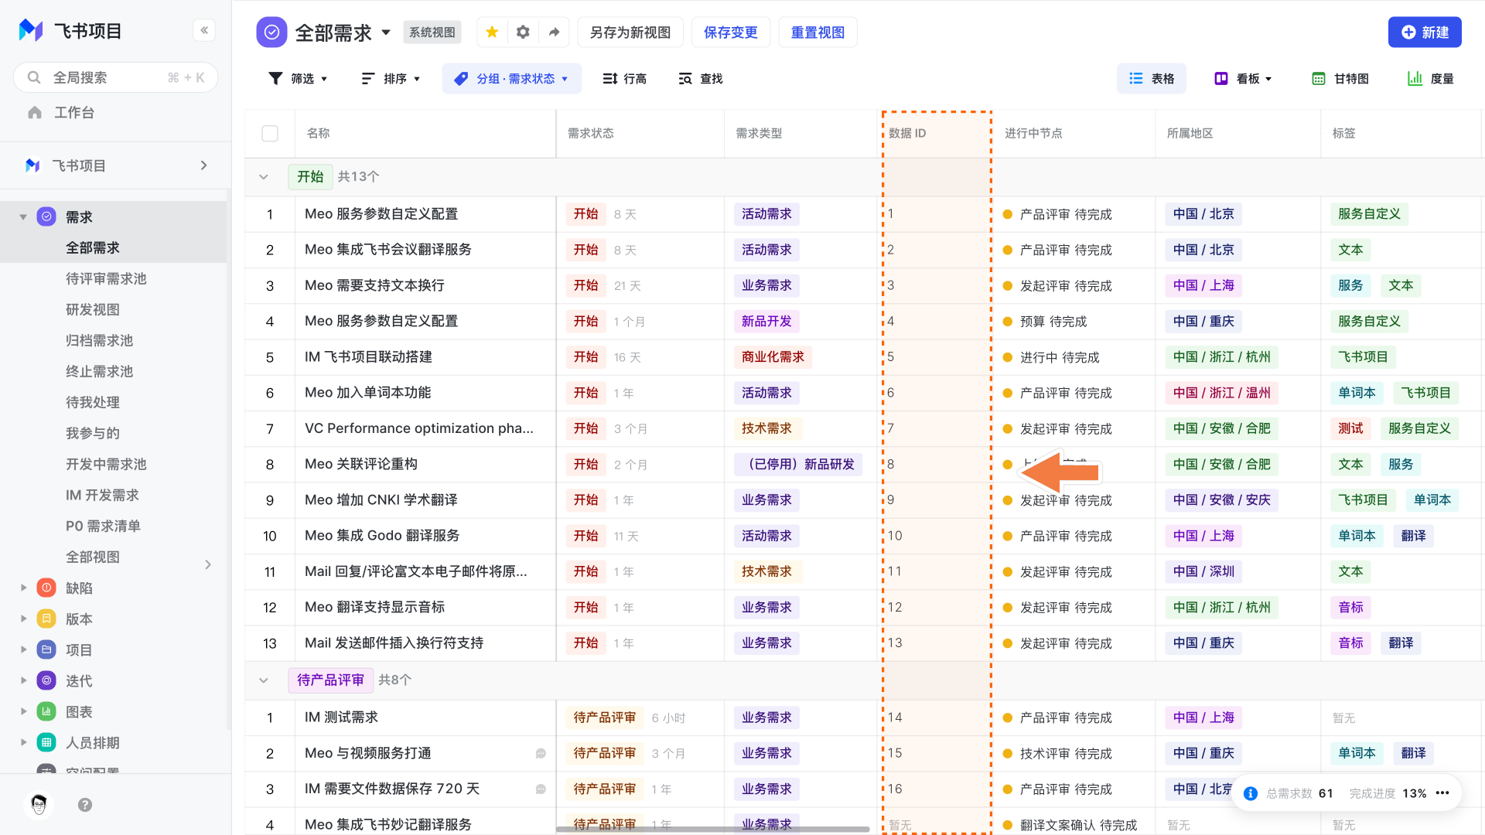Click the 飞书项目 logo at top left

point(31,31)
